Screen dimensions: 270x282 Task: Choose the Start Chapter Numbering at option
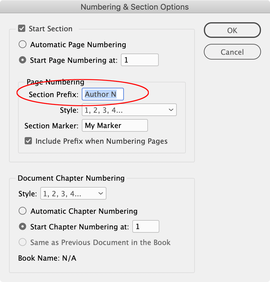(23, 226)
